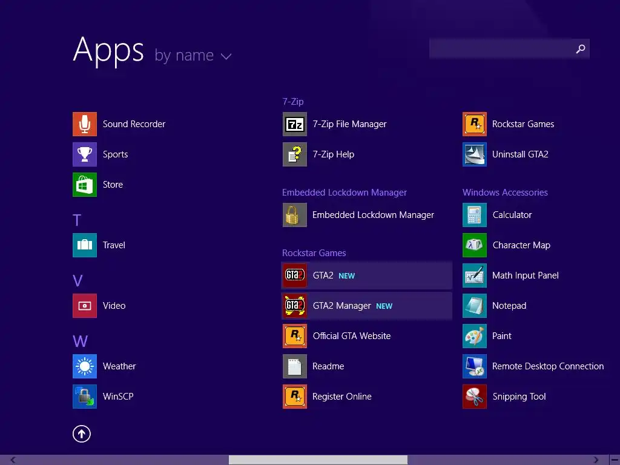Jump to the W letter heading

coord(81,341)
